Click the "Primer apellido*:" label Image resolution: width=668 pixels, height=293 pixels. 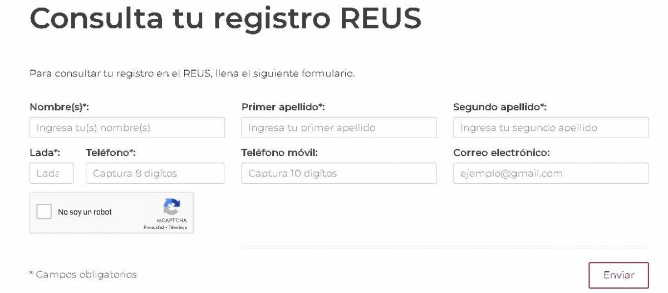[283, 107]
